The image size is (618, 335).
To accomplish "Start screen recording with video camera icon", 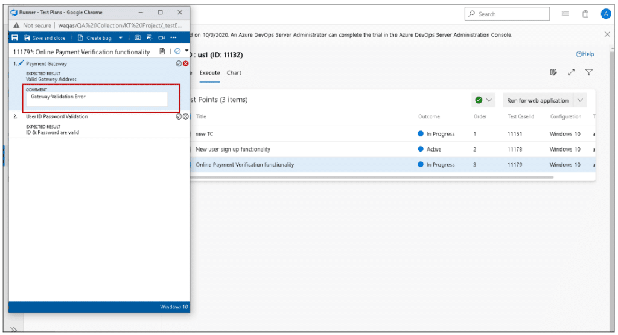I will (162, 38).
